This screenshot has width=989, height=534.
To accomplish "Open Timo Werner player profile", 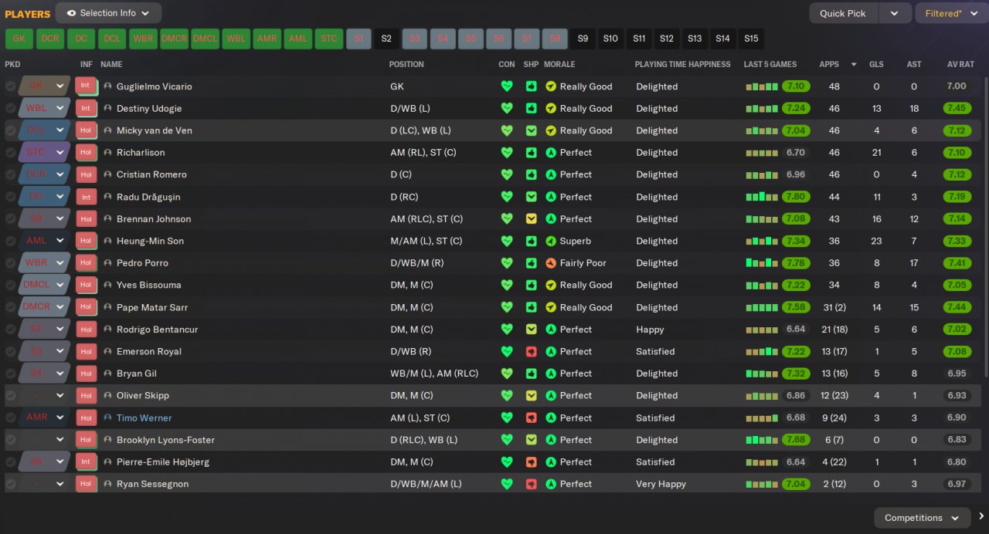I will pyautogui.click(x=144, y=417).
